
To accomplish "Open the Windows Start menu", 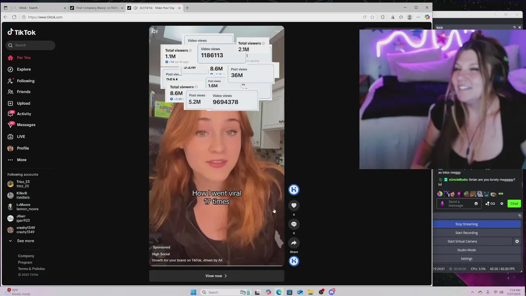I will click(x=193, y=292).
